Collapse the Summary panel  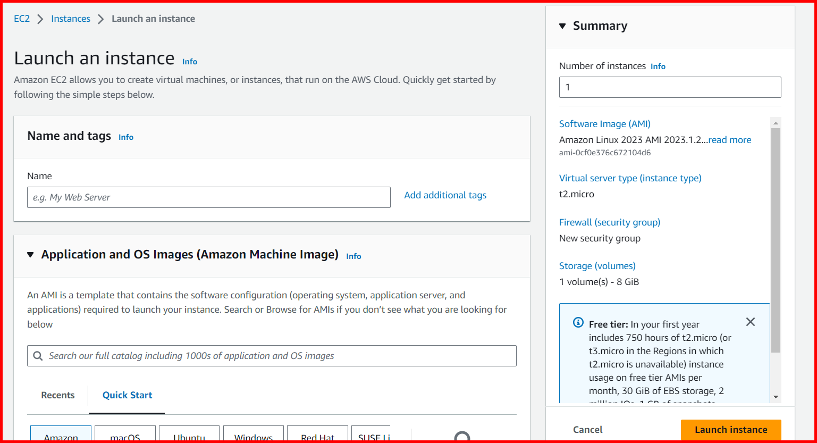click(x=563, y=25)
